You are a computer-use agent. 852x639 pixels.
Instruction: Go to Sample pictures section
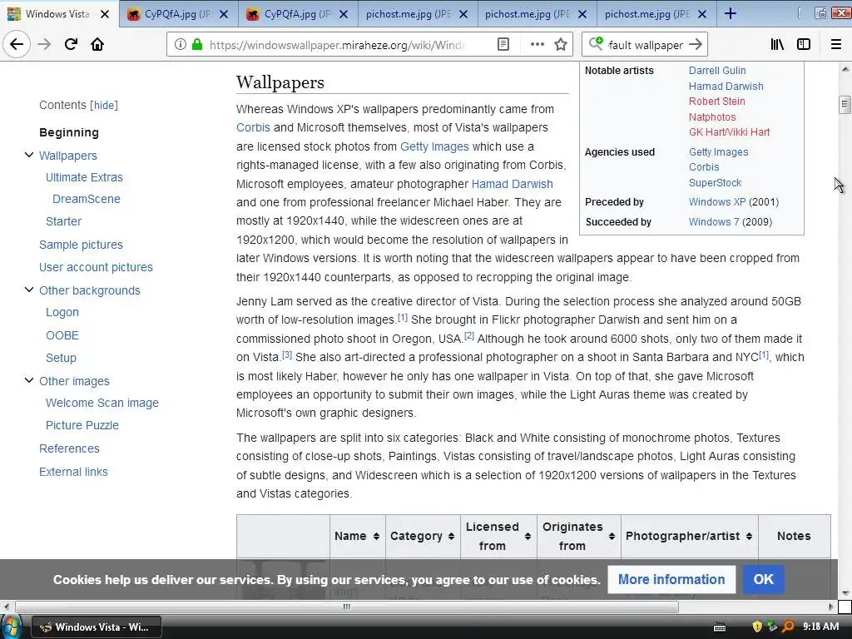(81, 245)
